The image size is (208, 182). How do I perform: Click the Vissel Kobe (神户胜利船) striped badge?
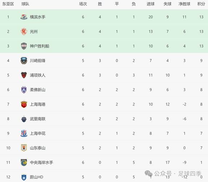(24, 46)
